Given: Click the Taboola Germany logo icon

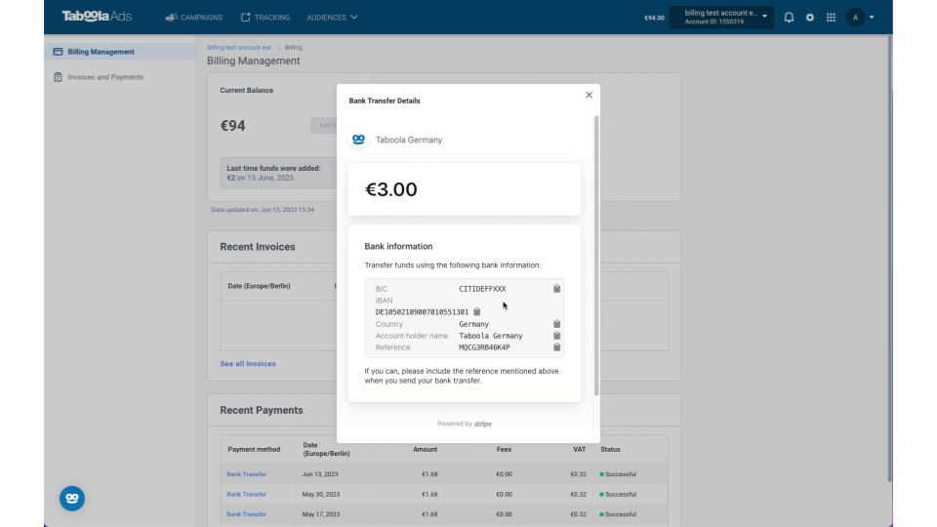Looking at the screenshot, I should [x=358, y=140].
